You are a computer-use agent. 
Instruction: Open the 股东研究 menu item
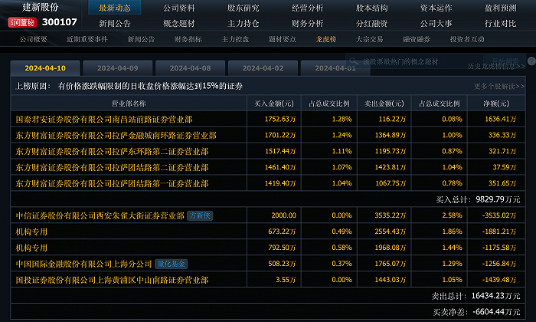(x=243, y=8)
